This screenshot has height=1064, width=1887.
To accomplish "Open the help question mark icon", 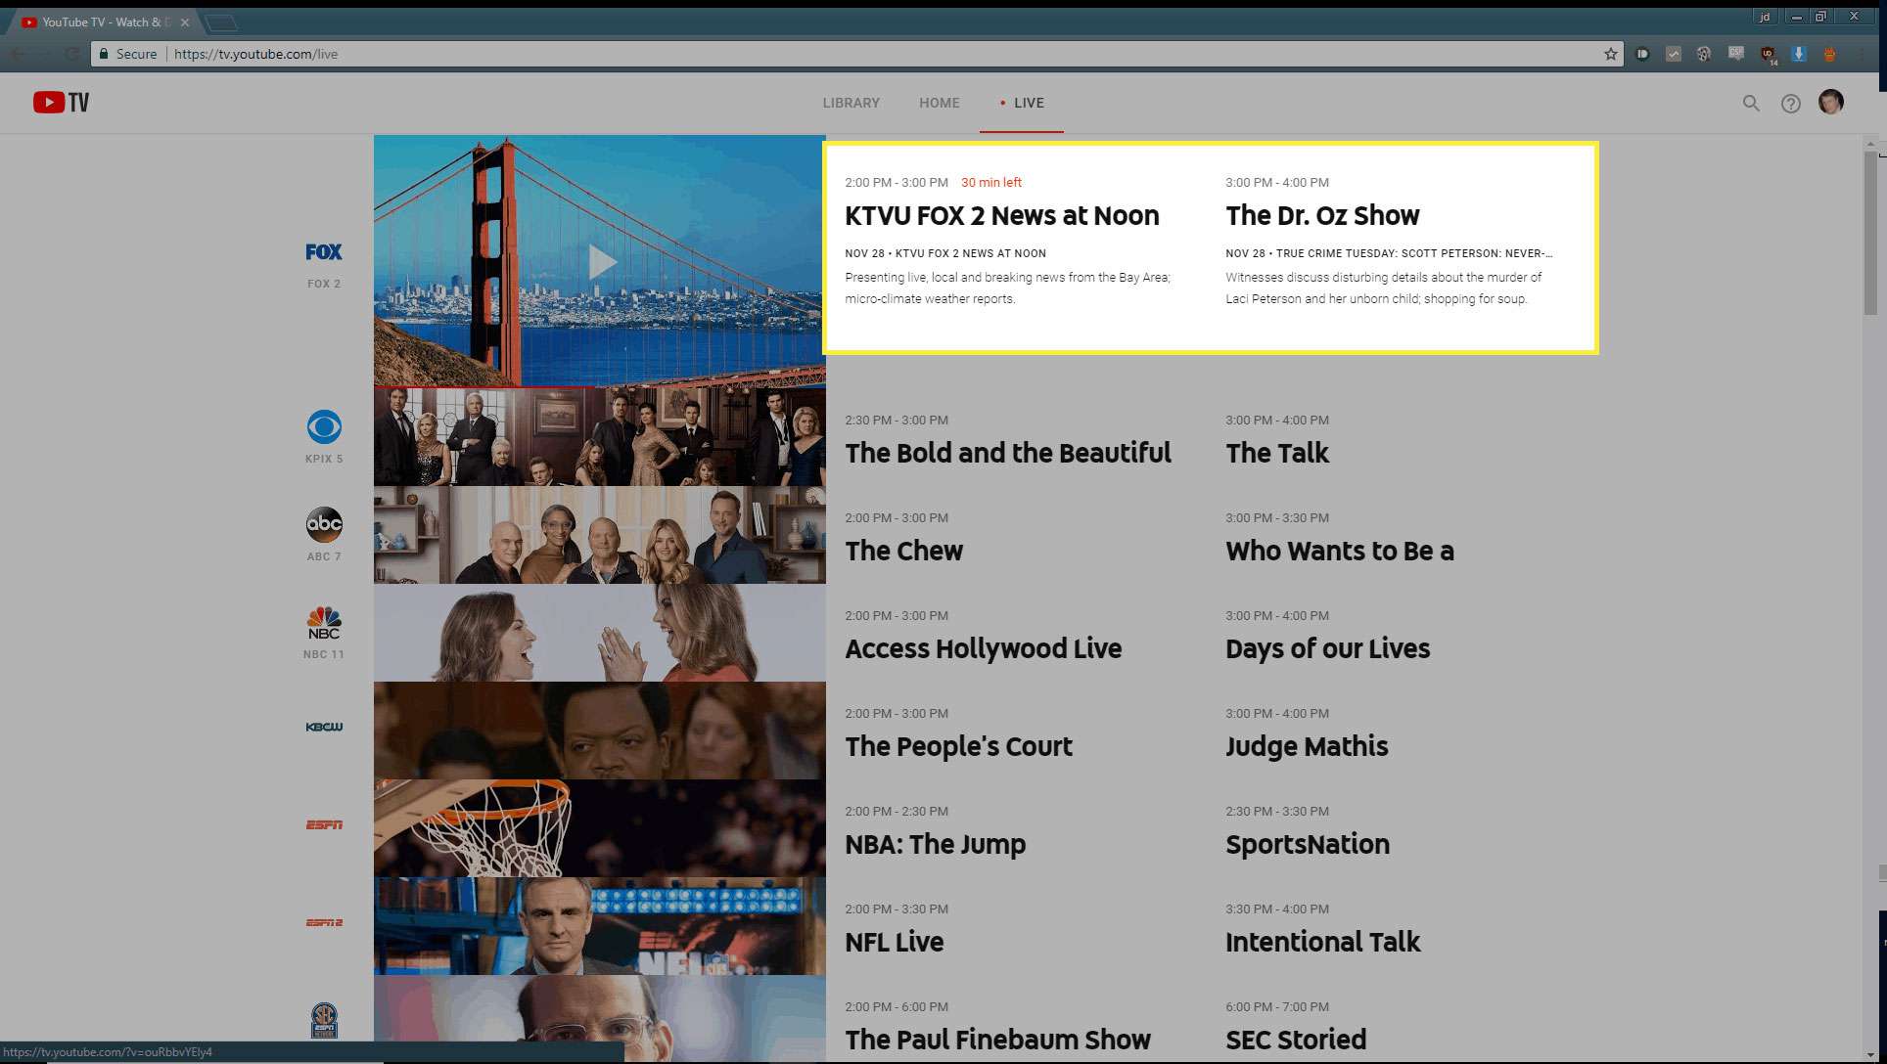I will pyautogui.click(x=1790, y=104).
